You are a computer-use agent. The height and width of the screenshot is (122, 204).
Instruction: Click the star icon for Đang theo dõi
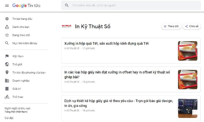click(7, 35)
